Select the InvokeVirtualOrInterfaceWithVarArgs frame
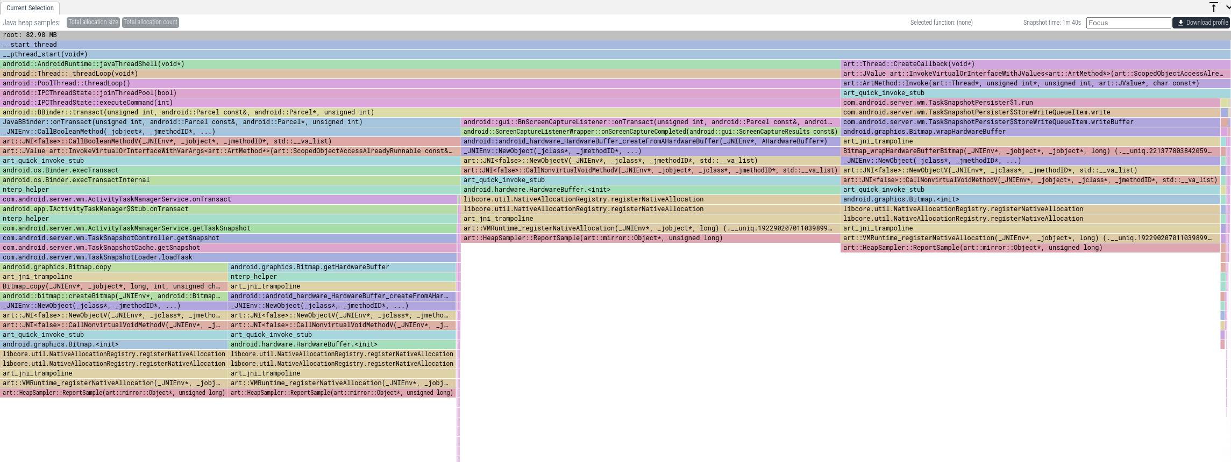Image resolution: width=1231 pixels, height=462 pixels. 230,151
